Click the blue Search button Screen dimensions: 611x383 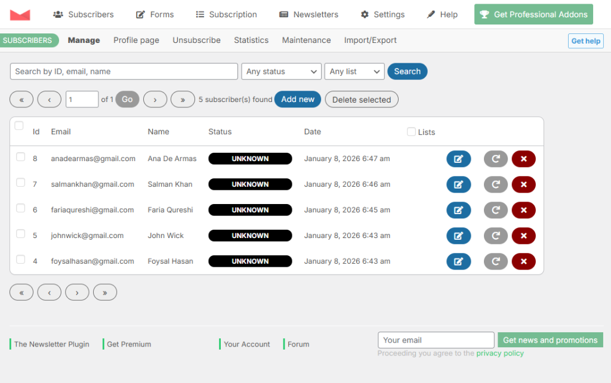click(x=407, y=72)
